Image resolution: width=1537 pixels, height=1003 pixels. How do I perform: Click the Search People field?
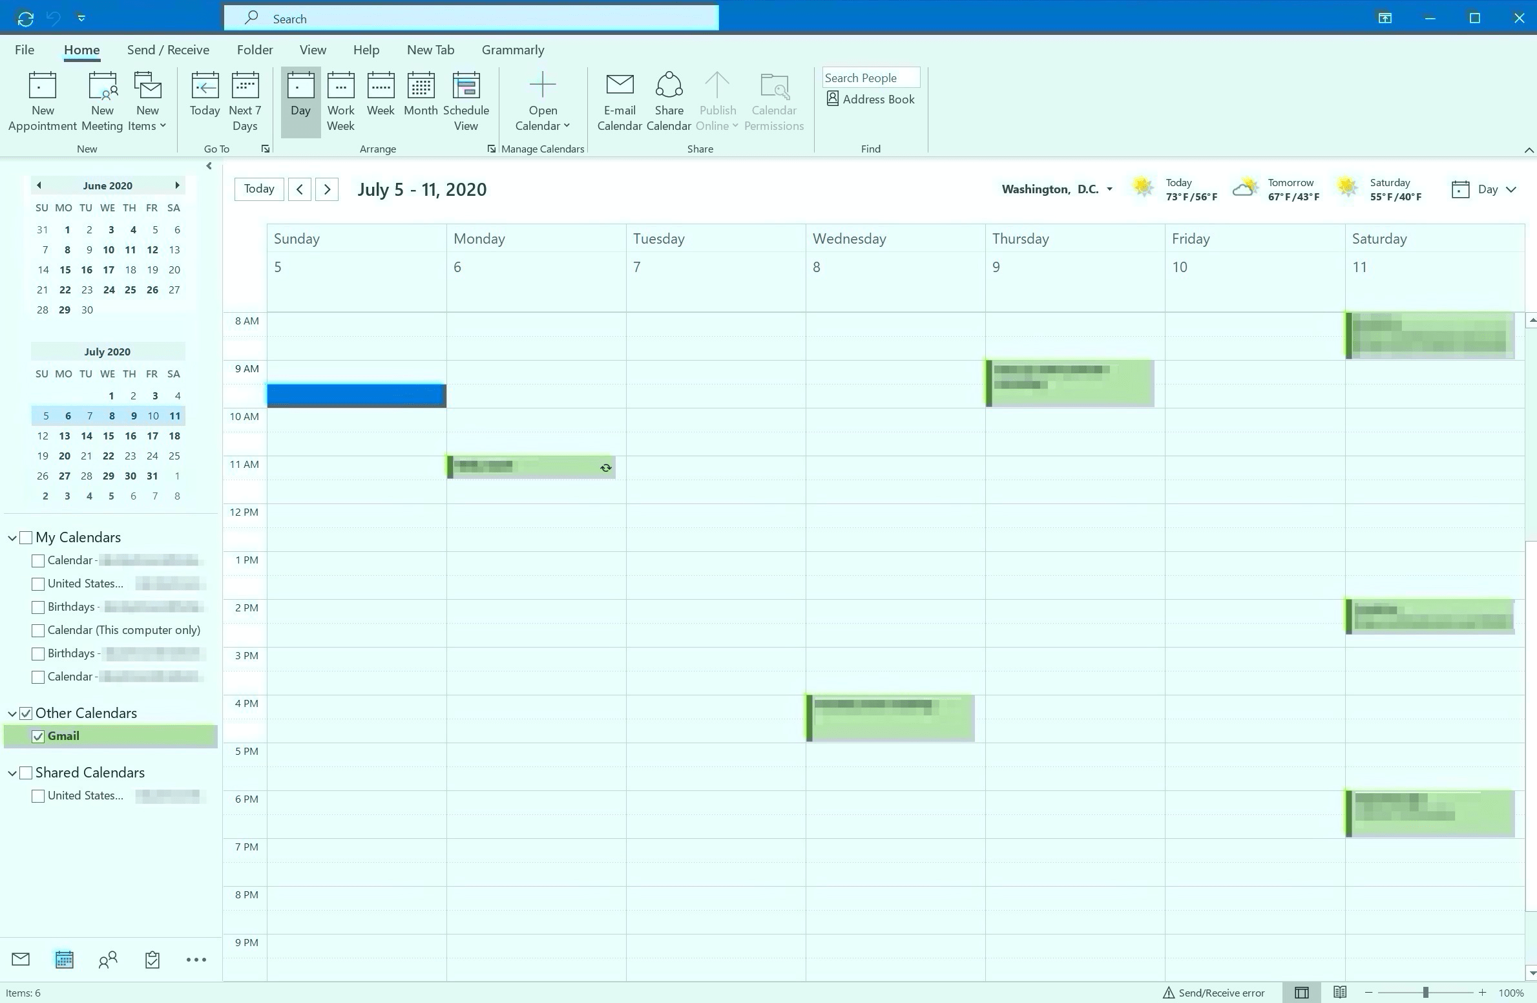pyautogui.click(x=871, y=78)
